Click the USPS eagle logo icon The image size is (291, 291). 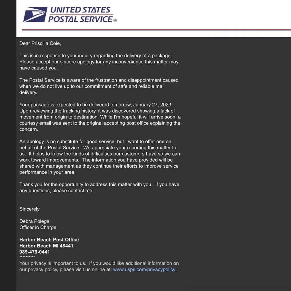[35, 15]
